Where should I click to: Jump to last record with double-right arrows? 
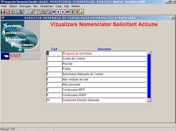coord(68,12)
